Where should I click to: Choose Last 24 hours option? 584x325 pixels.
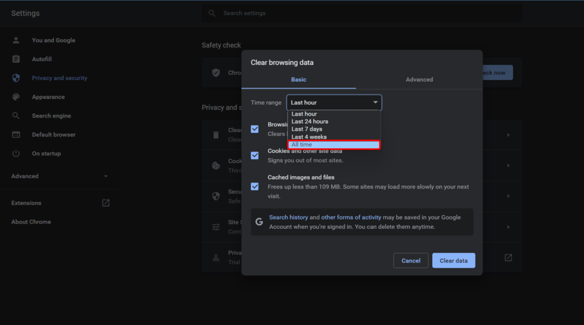point(310,122)
